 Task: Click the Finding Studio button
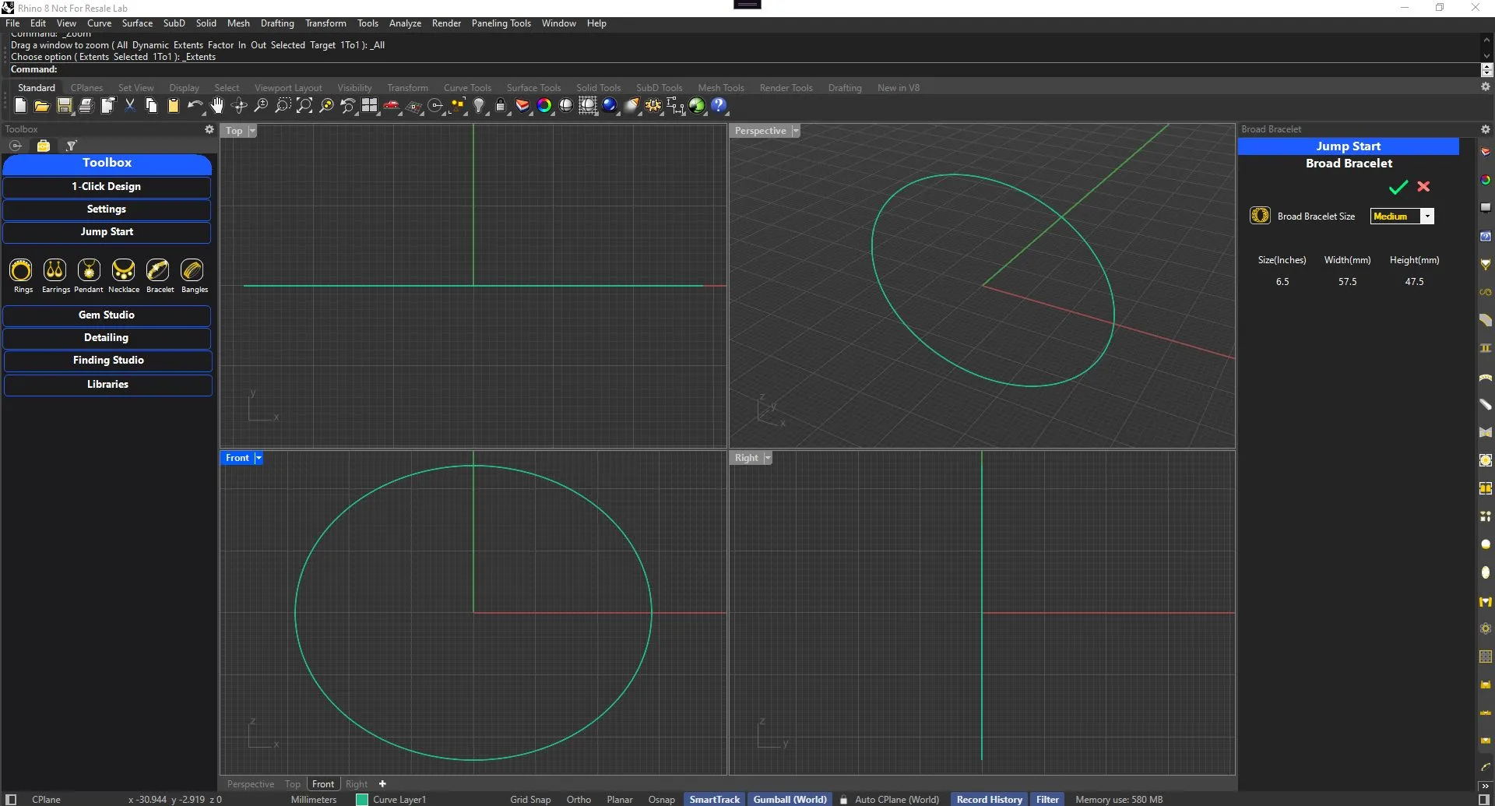point(107,361)
